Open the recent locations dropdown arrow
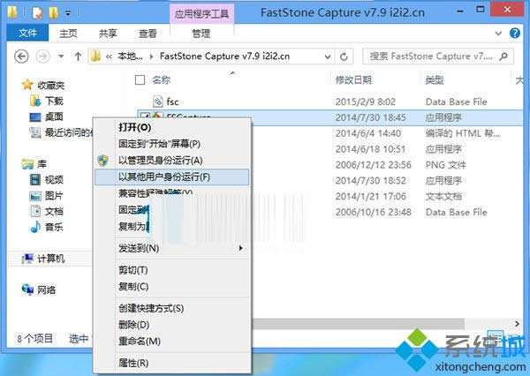This screenshot has width=530, height=376. 61,56
